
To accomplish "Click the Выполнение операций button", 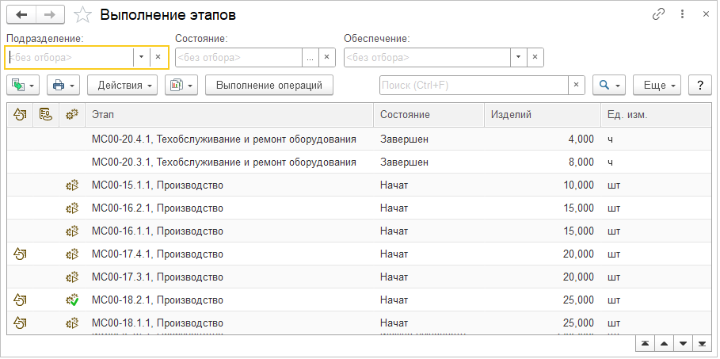I will (269, 85).
